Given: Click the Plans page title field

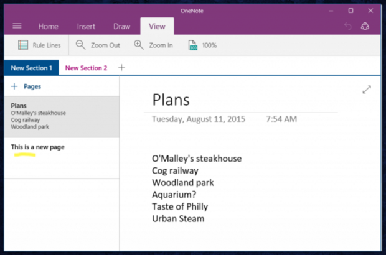Looking at the screenshot, I should pyautogui.click(x=171, y=100).
